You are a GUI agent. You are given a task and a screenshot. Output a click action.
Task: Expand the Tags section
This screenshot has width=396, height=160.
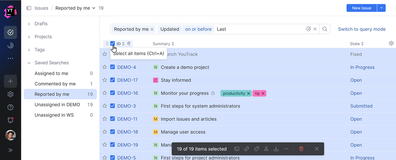coord(29,50)
